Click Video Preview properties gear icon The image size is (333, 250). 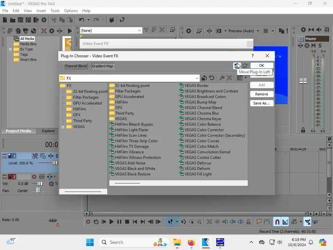click(x=188, y=31)
